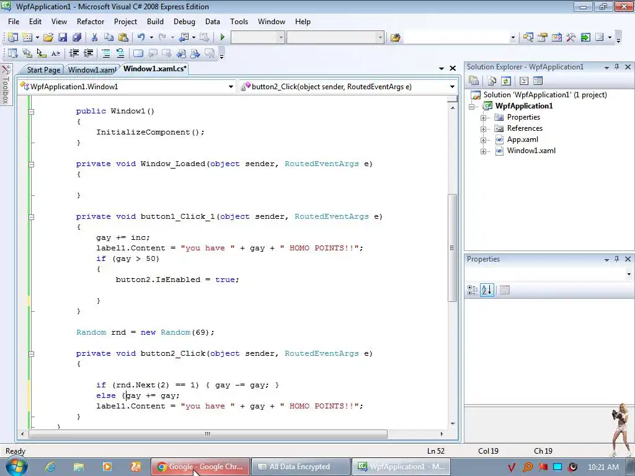
Task: Open the Build menu
Action: pyautogui.click(x=155, y=22)
